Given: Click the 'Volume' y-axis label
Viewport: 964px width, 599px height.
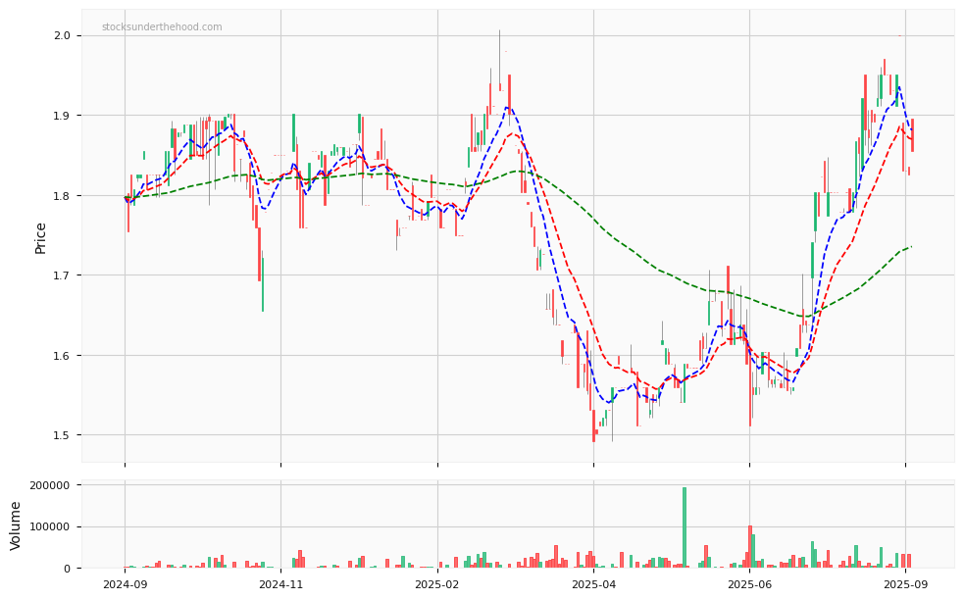Looking at the screenshot, I should (16, 525).
